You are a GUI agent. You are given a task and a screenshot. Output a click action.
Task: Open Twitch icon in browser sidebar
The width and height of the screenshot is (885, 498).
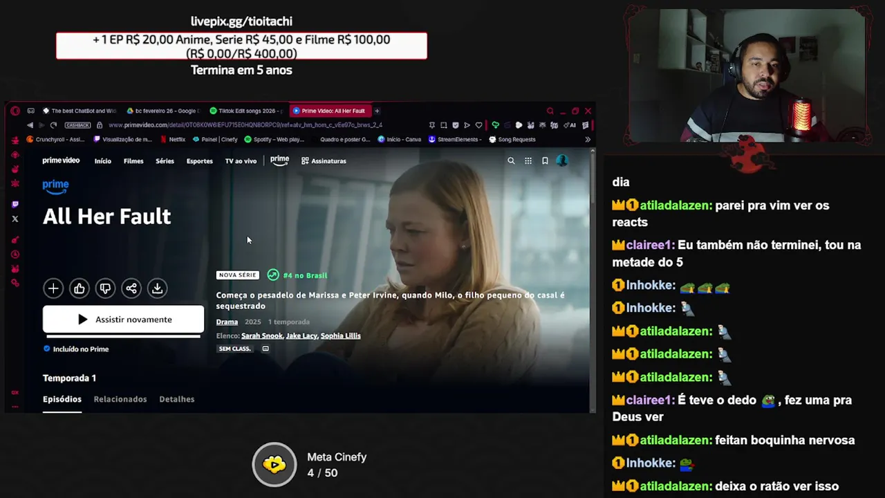coord(15,204)
